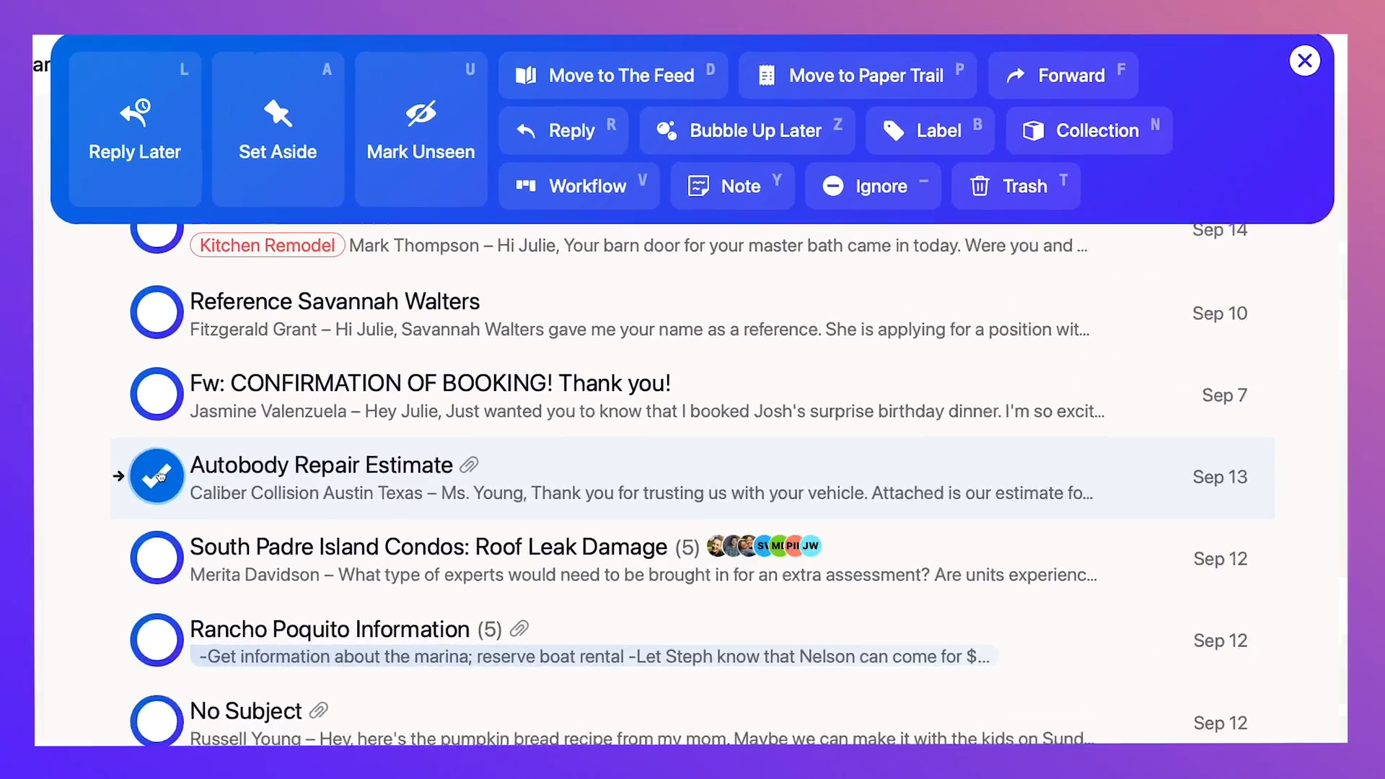The height and width of the screenshot is (779, 1385).
Task: Click the Kitchen Remodel label tag
Action: point(268,245)
